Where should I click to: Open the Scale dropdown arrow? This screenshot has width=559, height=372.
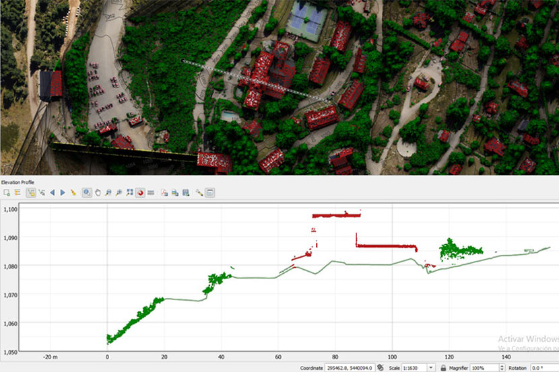[430, 368]
